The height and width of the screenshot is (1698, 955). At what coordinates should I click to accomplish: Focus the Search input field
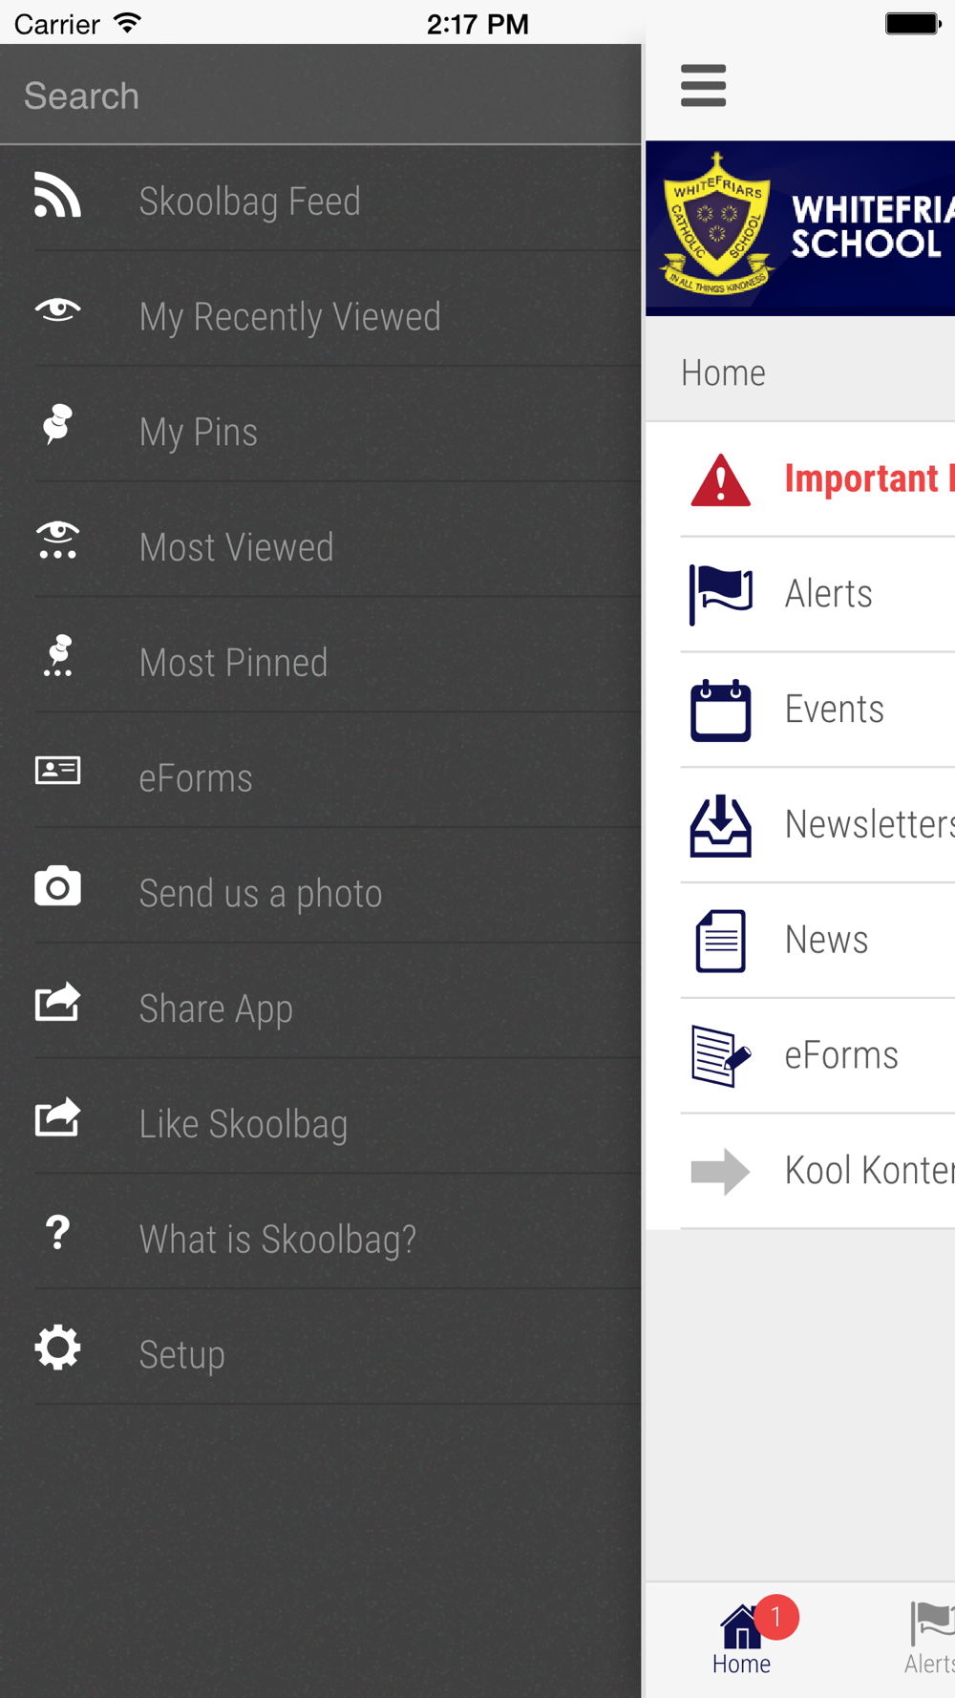(321, 95)
